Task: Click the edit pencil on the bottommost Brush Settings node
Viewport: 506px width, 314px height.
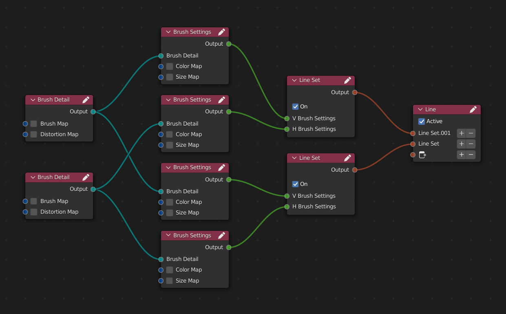Action: [x=221, y=235]
